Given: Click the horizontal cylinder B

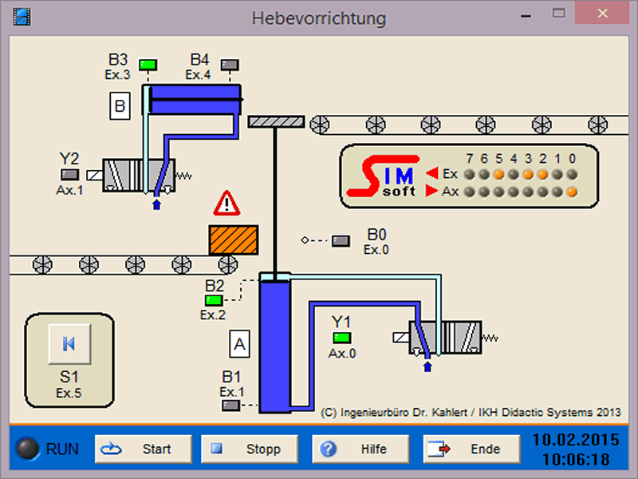Looking at the screenshot, I should 193,100.
